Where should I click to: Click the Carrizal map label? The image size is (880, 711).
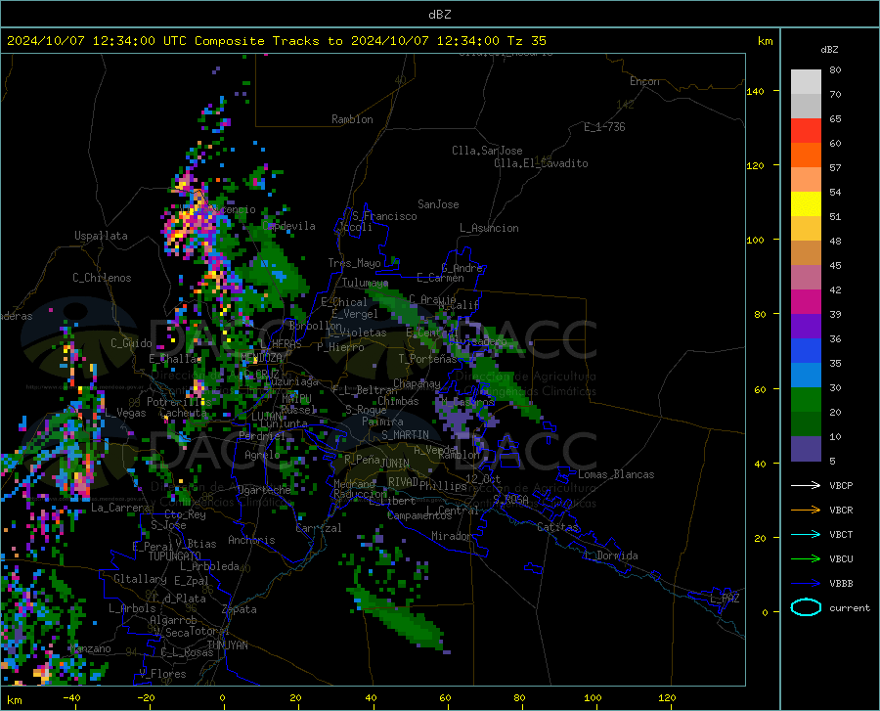[x=318, y=528]
